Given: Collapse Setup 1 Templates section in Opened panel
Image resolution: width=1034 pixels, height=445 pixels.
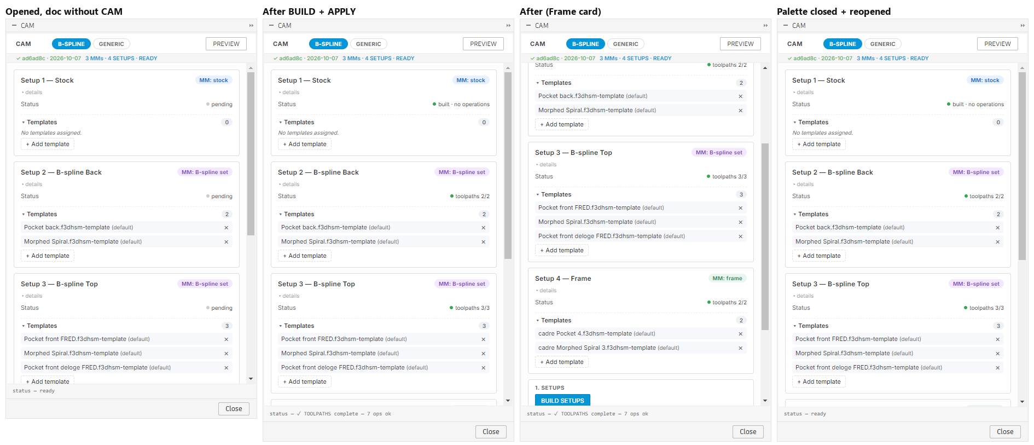Looking at the screenshot, I should [x=39, y=123].
